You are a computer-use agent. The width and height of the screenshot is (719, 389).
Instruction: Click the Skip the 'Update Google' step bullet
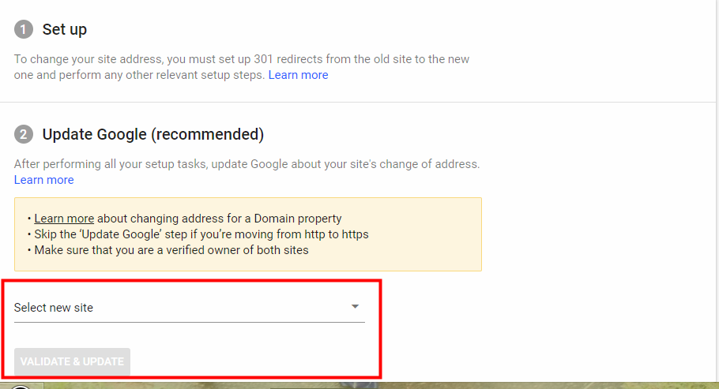(198, 234)
